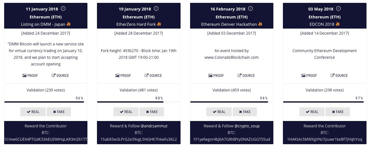Select EDCON 2018 contributor BTC address
Image resolution: width=370 pixels, height=148 pixels.
(x=325, y=139)
